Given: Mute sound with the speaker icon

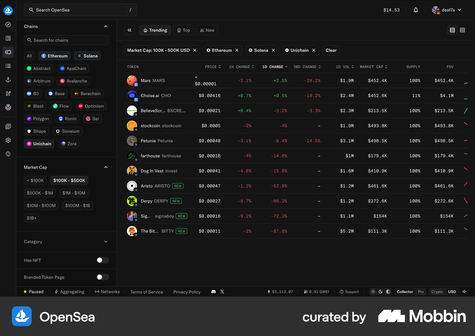Looking at the screenshot, I should tap(464, 292).
